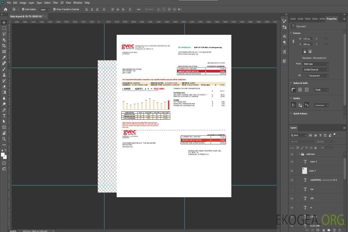
Task: Collapse the 'edite text' layer group
Action: coord(298,154)
